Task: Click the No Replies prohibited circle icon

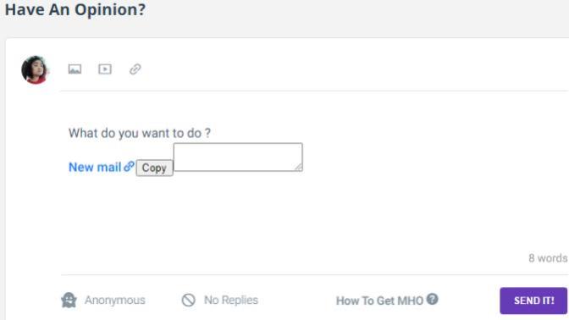Action: pos(188,300)
